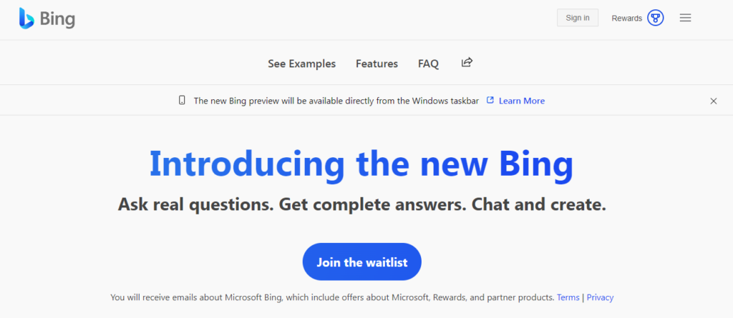Image resolution: width=733 pixels, height=318 pixels.
Task: Dismiss the notification banner with X
Action: point(713,101)
